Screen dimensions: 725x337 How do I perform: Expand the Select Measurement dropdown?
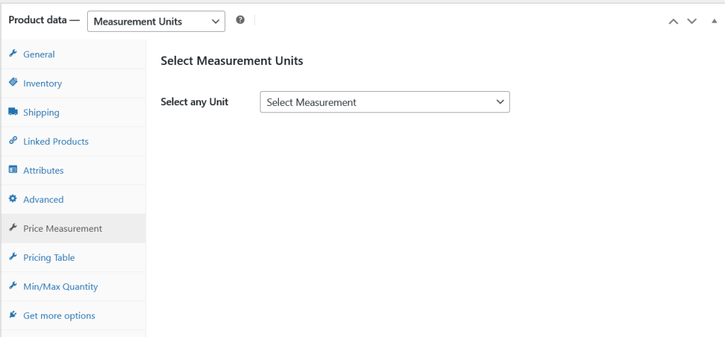pos(384,102)
